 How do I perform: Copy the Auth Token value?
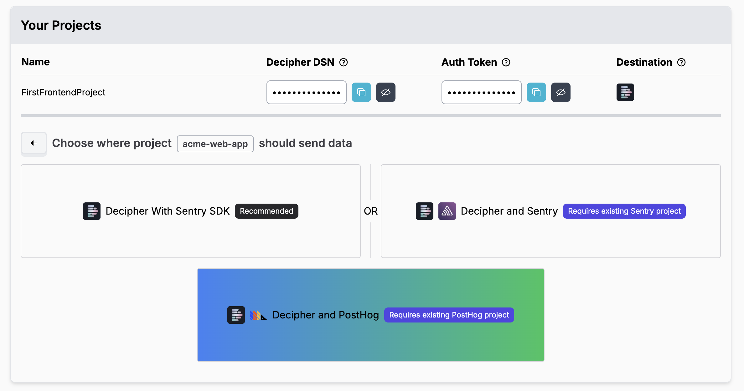coord(536,92)
